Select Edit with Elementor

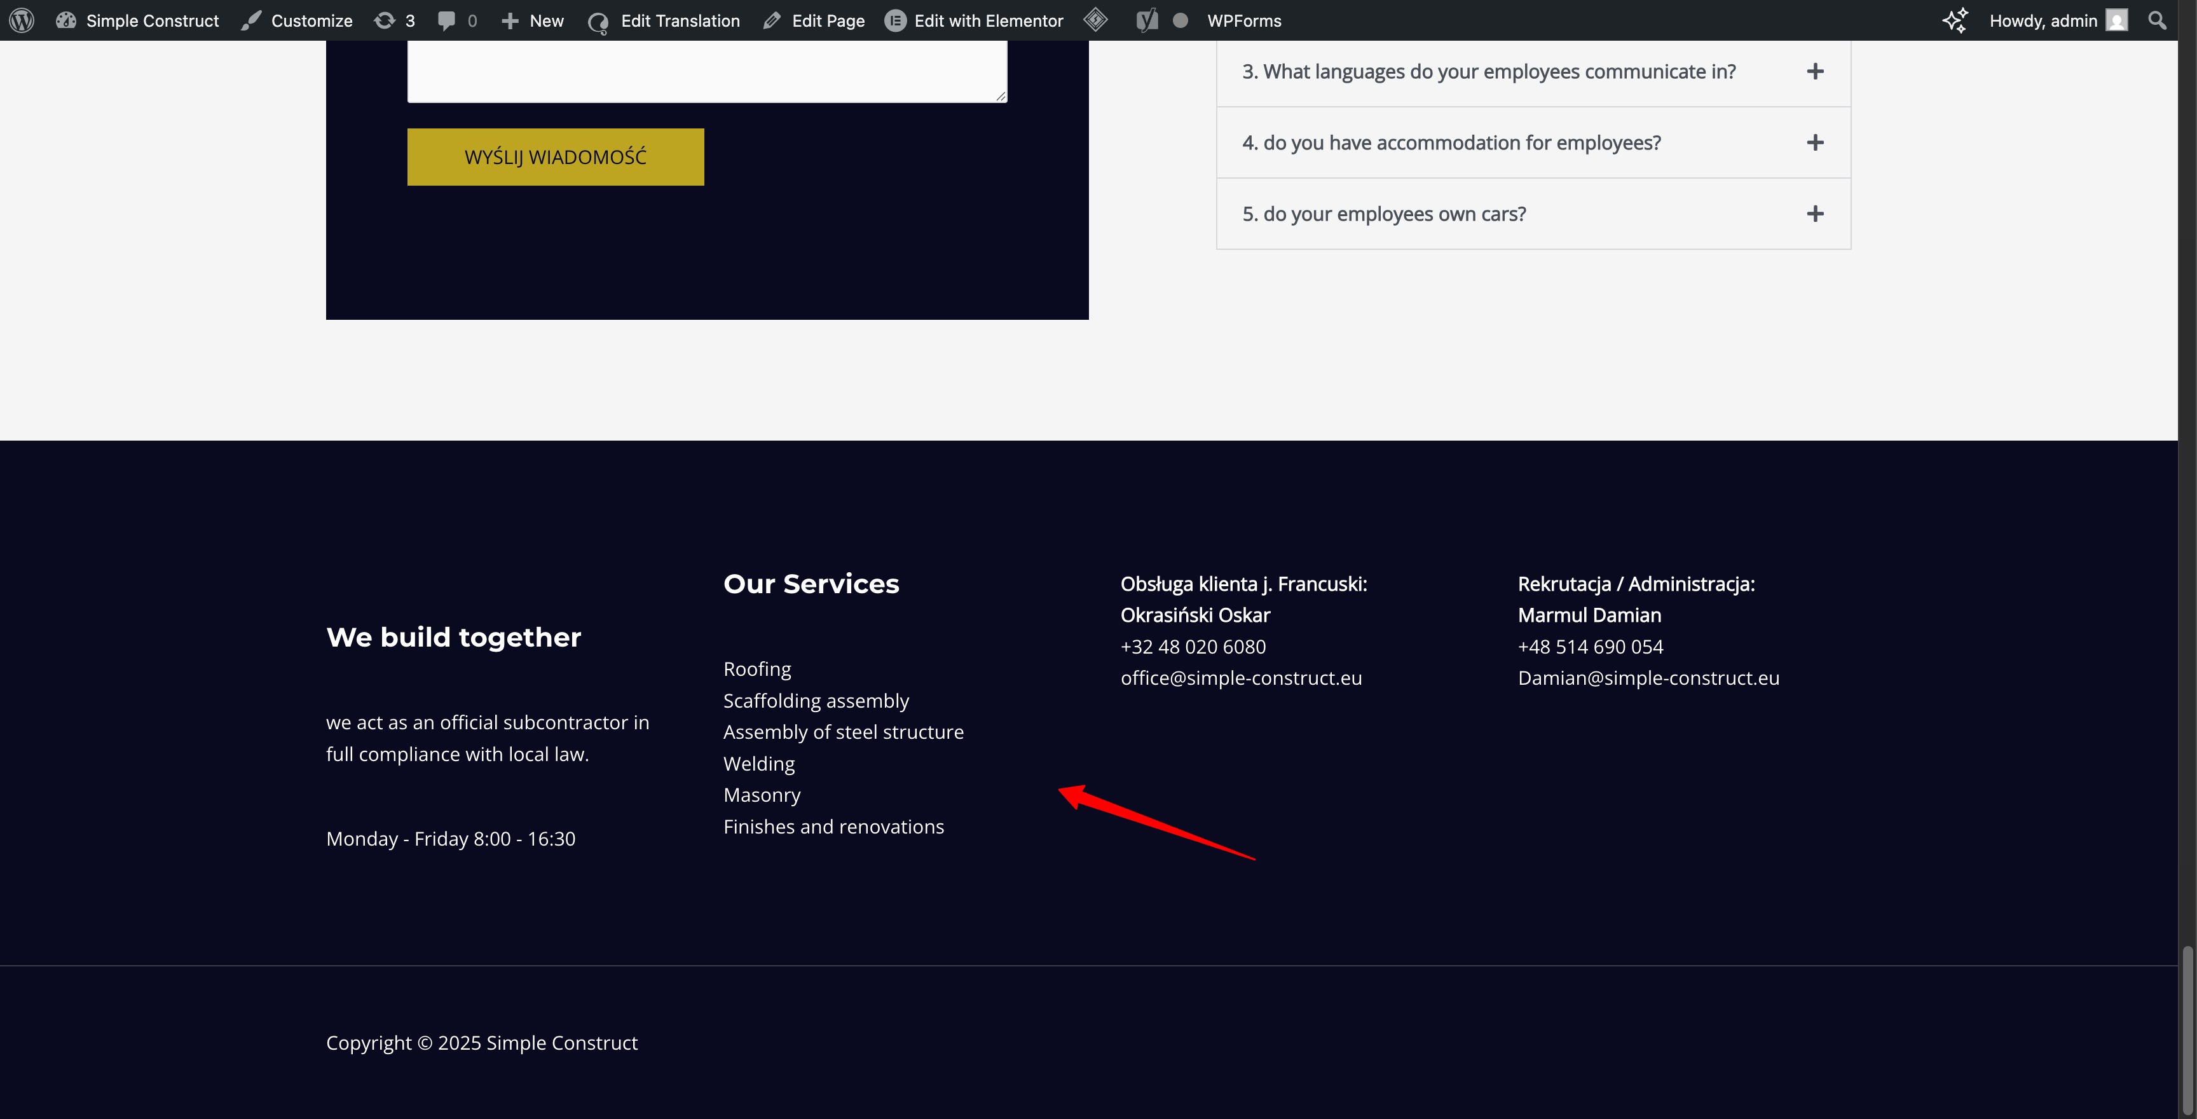click(974, 20)
